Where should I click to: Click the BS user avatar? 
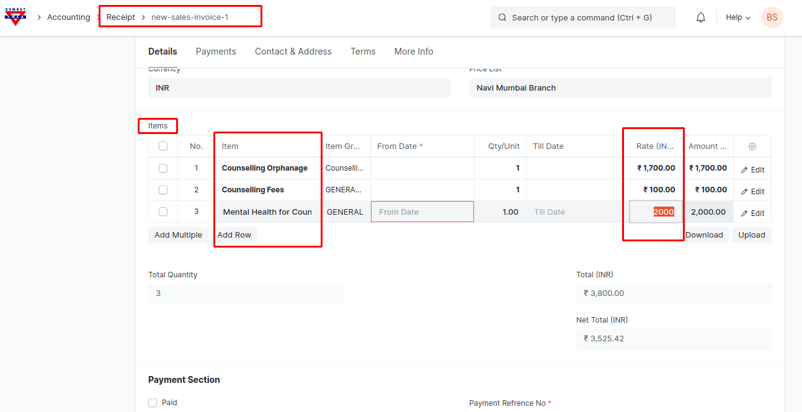[x=772, y=17]
